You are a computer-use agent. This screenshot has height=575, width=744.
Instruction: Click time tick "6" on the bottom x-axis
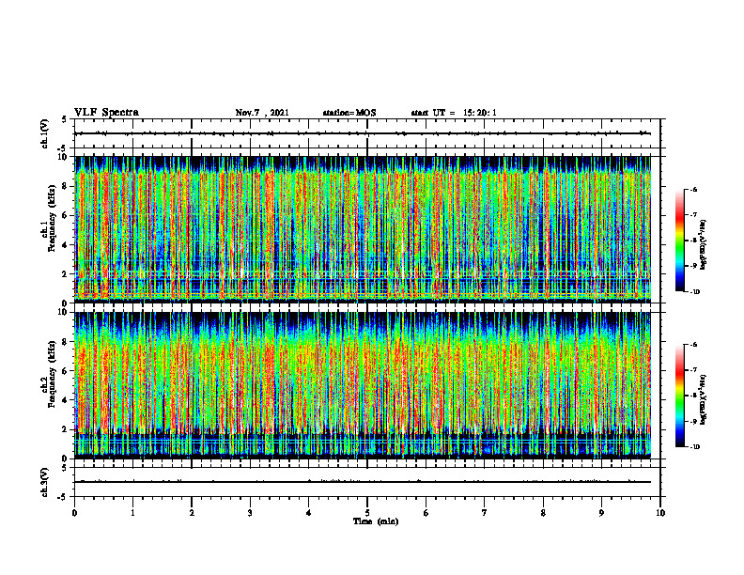[426, 513]
